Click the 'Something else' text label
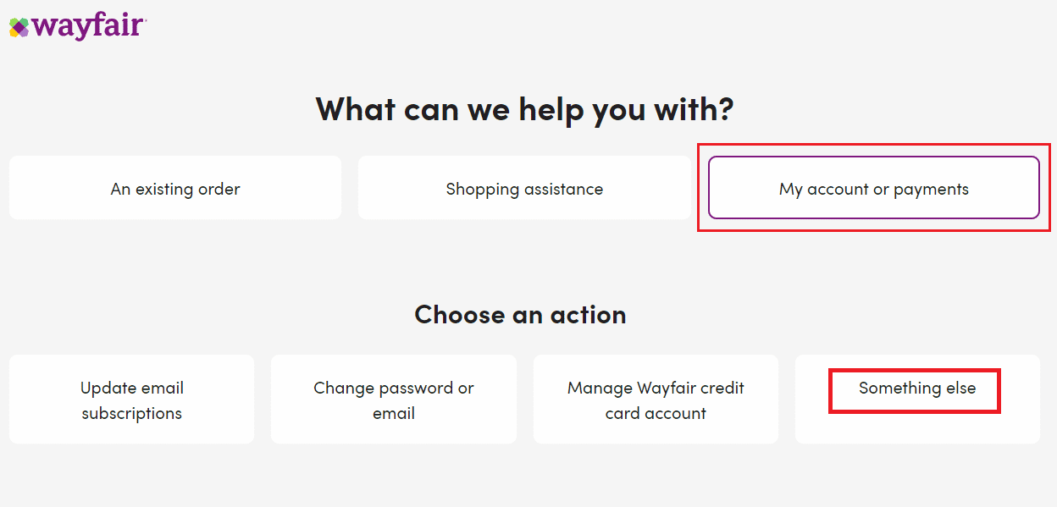Viewport: 1057px width, 507px height. [917, 389]
